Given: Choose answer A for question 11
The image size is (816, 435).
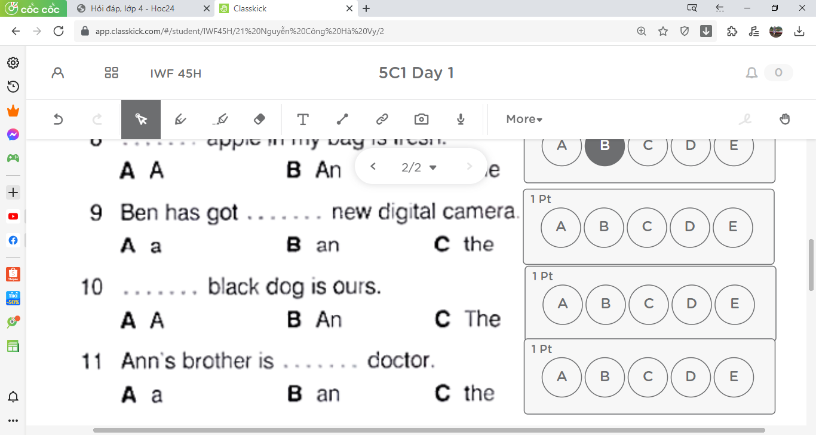Looking at the screenshot, I should coord(562,377).
